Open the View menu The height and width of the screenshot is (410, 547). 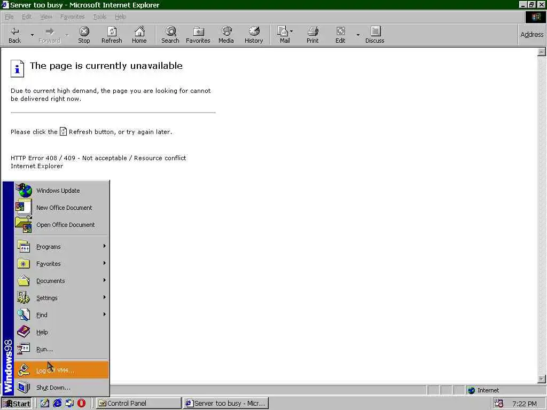point(46,17)
